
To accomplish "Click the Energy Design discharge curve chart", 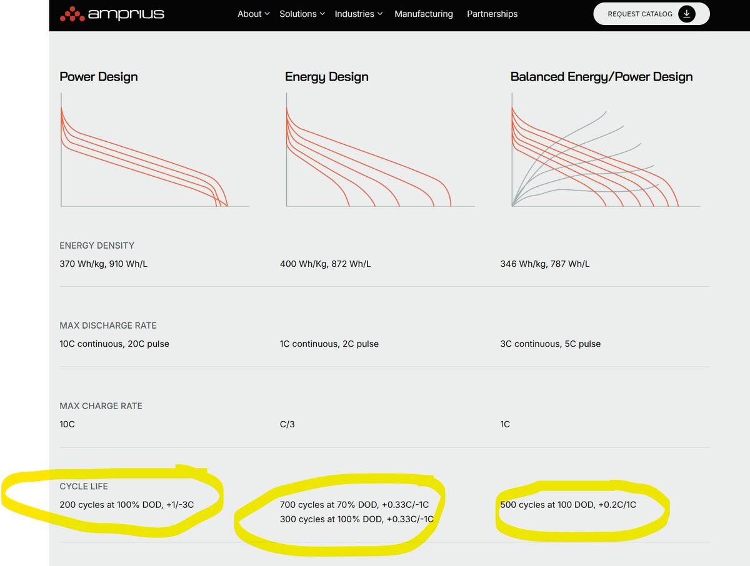I will pos(380,150).
